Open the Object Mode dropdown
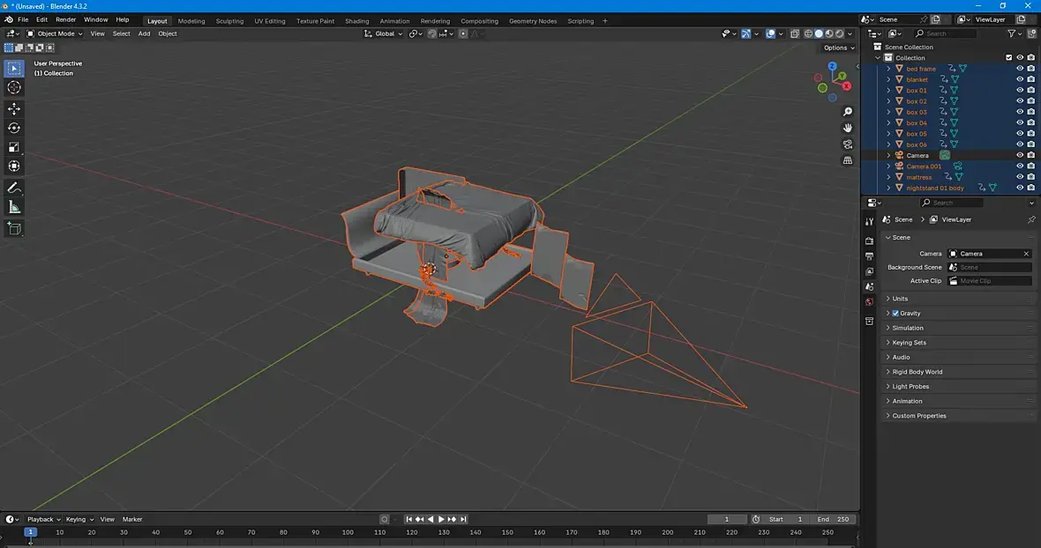This screenshot has height=548, width=1041. (55, 33)
